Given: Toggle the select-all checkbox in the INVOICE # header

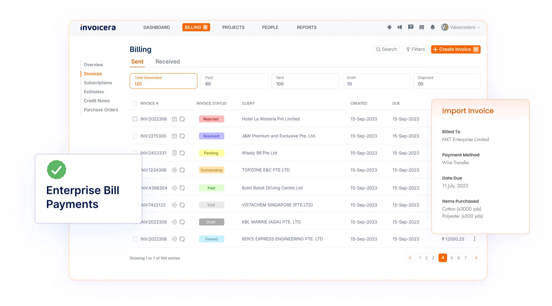Looking at the screenshot, I should [x=135, y=103].
